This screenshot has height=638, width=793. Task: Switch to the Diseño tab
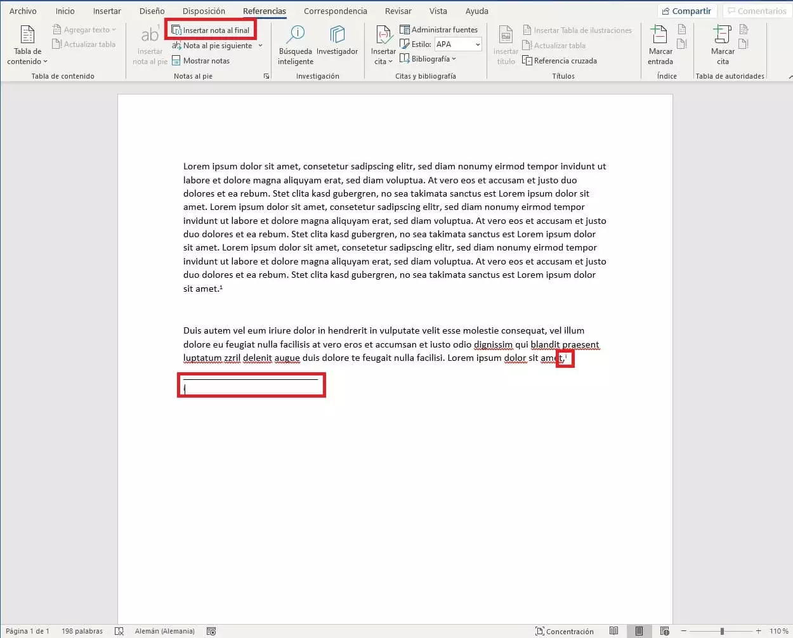[152, 11]
